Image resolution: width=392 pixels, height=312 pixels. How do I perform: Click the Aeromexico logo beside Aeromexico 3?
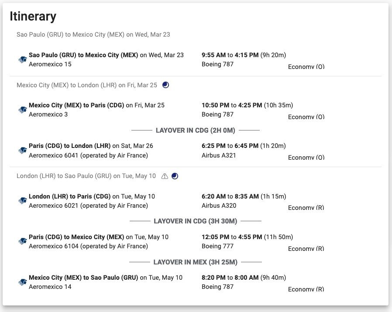pos(23,110)
